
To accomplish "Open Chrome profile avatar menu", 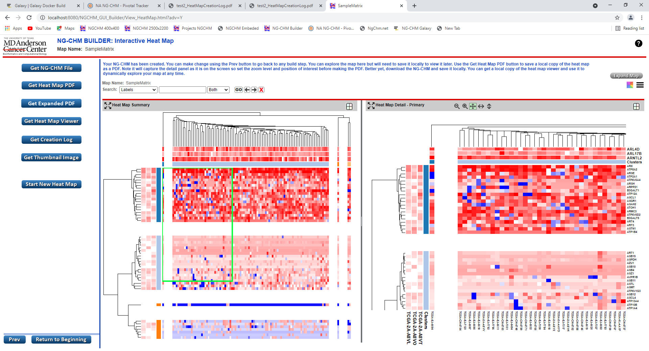I will click(x=630, y=18).
